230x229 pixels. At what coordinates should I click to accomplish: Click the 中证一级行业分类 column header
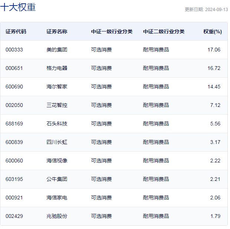point(112,31)
